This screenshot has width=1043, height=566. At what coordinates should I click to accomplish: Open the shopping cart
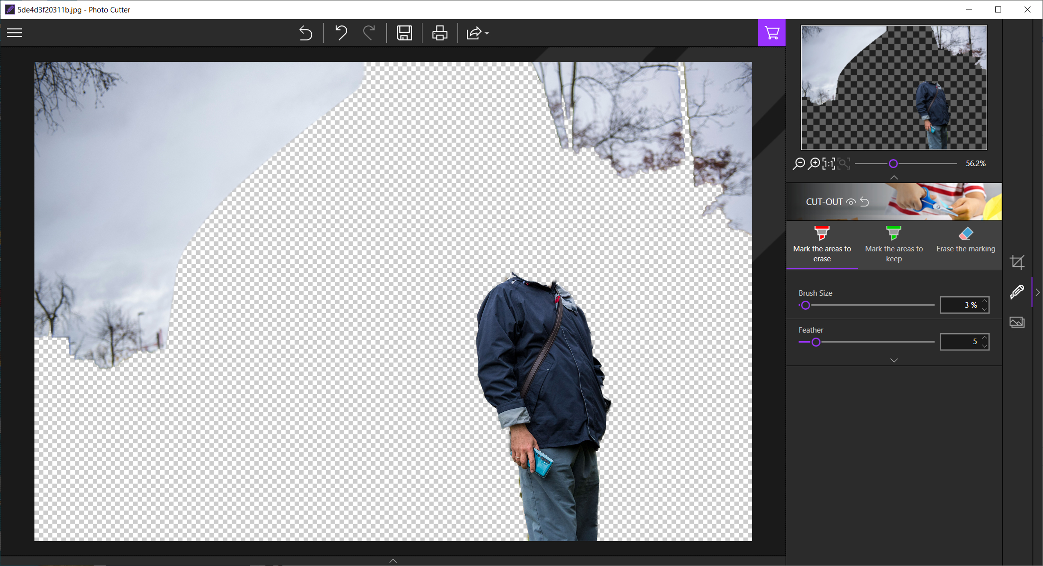[x=772, y=33]
